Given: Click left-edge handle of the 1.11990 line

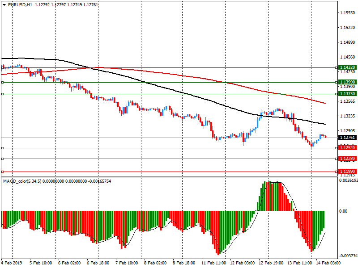Looking at the screenshot, I should click(x=2, y=172).
